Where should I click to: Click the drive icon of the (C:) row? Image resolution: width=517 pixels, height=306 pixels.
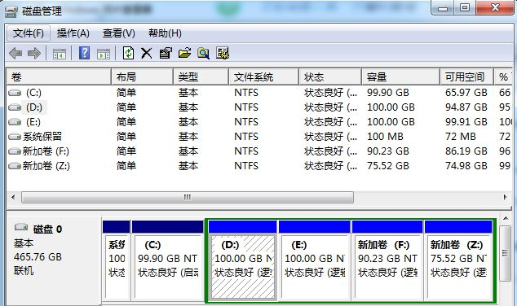click(15, 93)
